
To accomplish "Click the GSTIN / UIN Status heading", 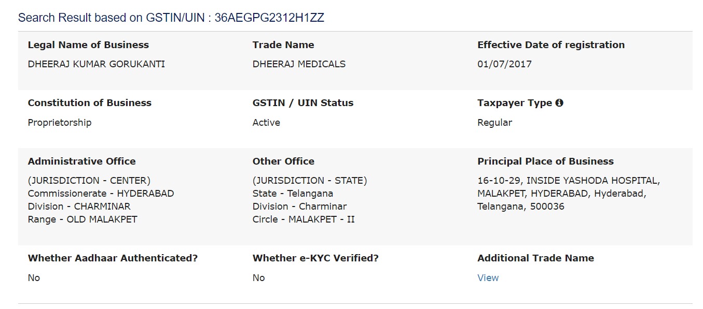I will [x=303, y=103].
